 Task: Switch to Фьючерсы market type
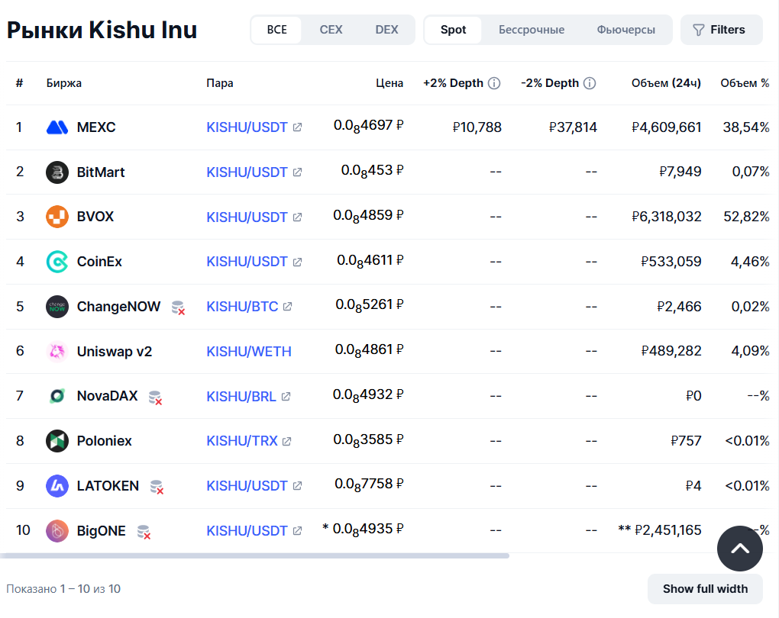tap(625, 30)
